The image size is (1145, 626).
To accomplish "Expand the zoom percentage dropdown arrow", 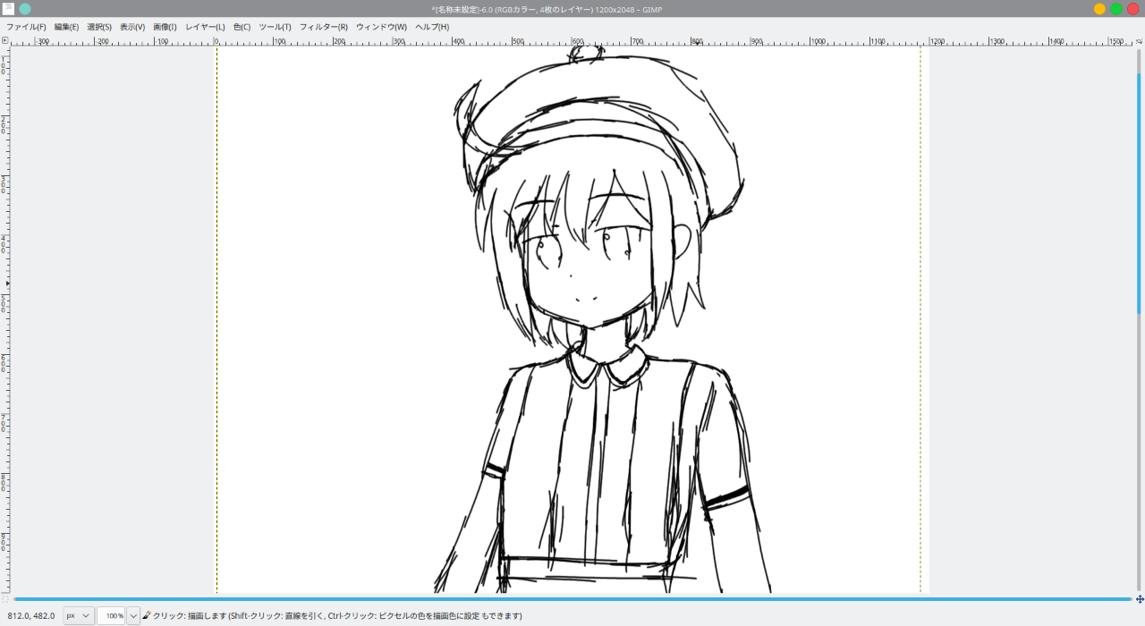I will 133,615.
